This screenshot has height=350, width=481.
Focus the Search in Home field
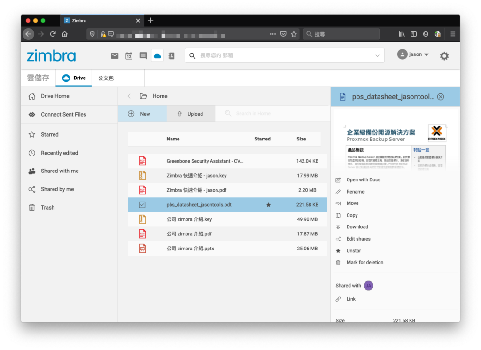click(272, 114)
